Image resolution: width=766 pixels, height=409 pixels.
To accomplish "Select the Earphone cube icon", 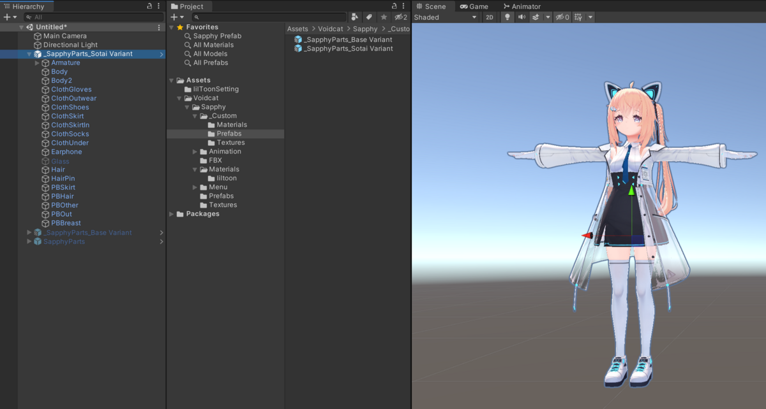I will pyautogui.click(x=45, y=152).
